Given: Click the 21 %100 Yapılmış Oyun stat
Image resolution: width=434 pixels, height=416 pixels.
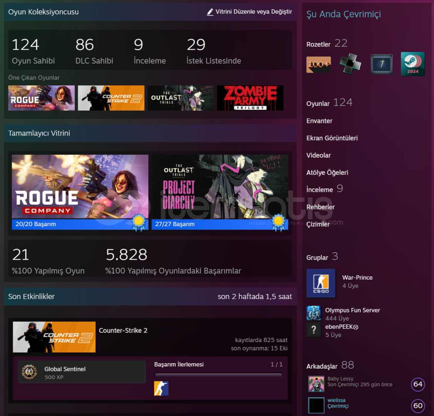Looking at the screenshot, I should tap(48, 261).
